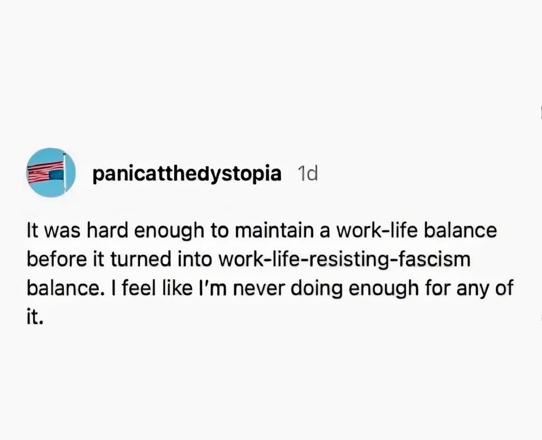Open the panicatthedystopia username link
Viewport: 542px width, 440px height.
186,175
